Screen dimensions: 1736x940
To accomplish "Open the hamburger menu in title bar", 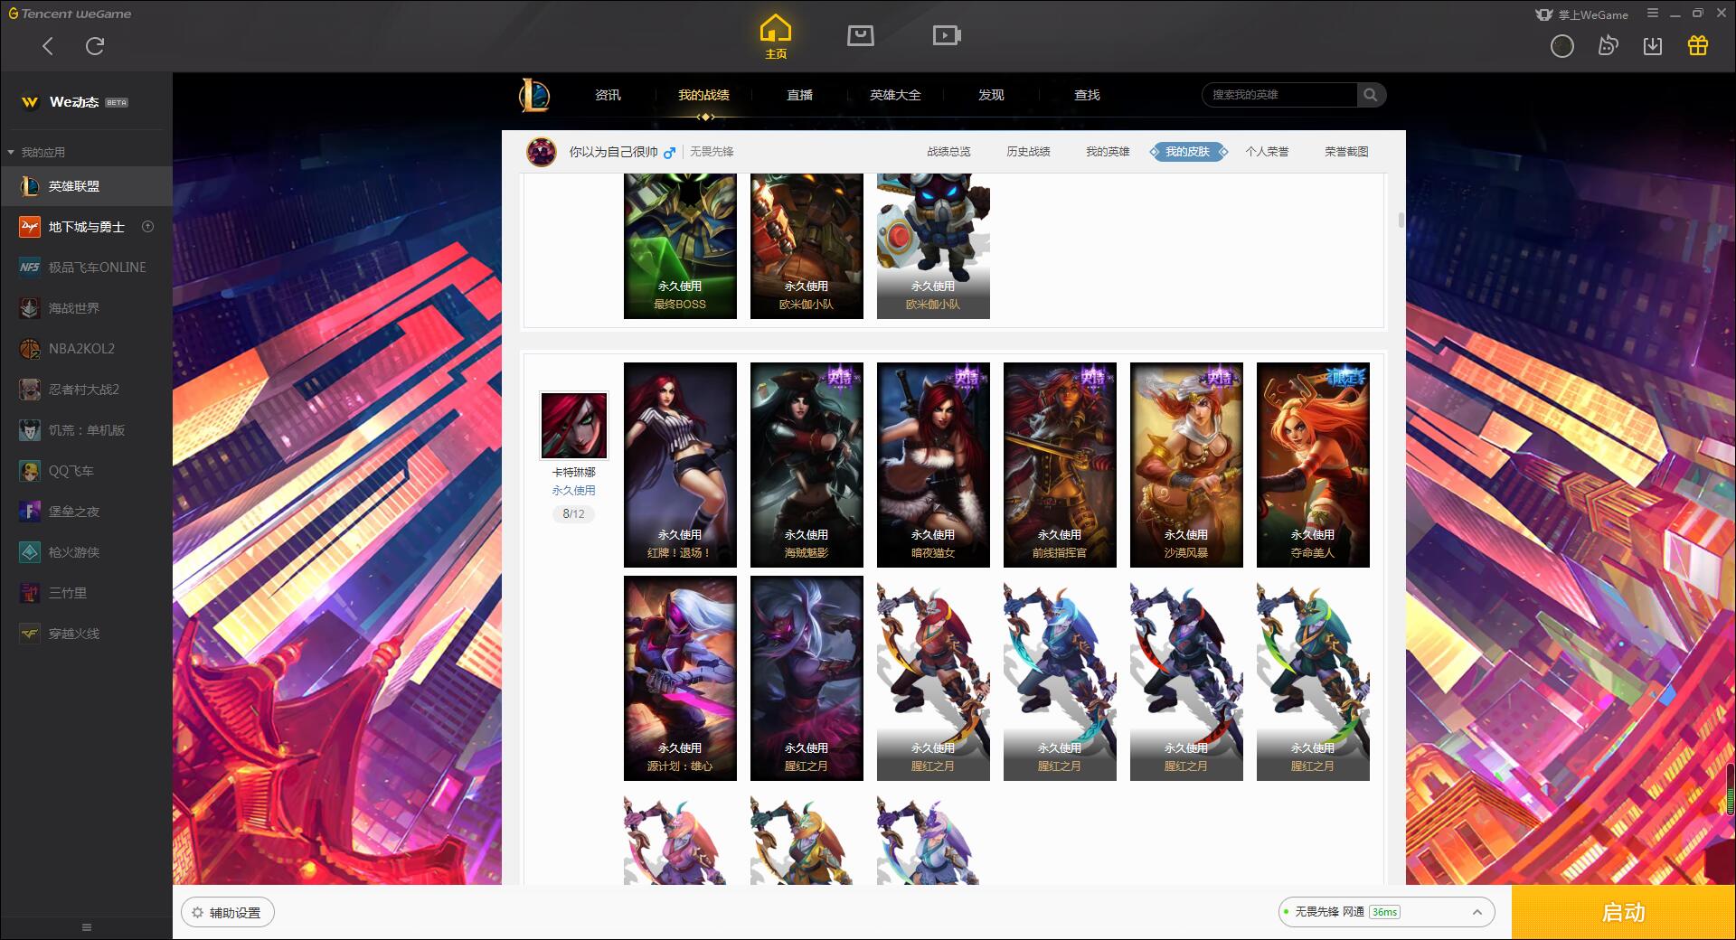I will [x=1653, y=14].
